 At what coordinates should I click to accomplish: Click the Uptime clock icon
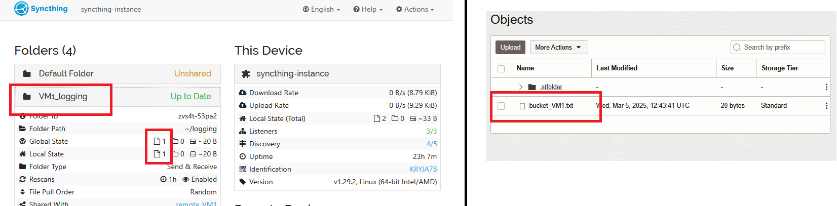[243, 156]
